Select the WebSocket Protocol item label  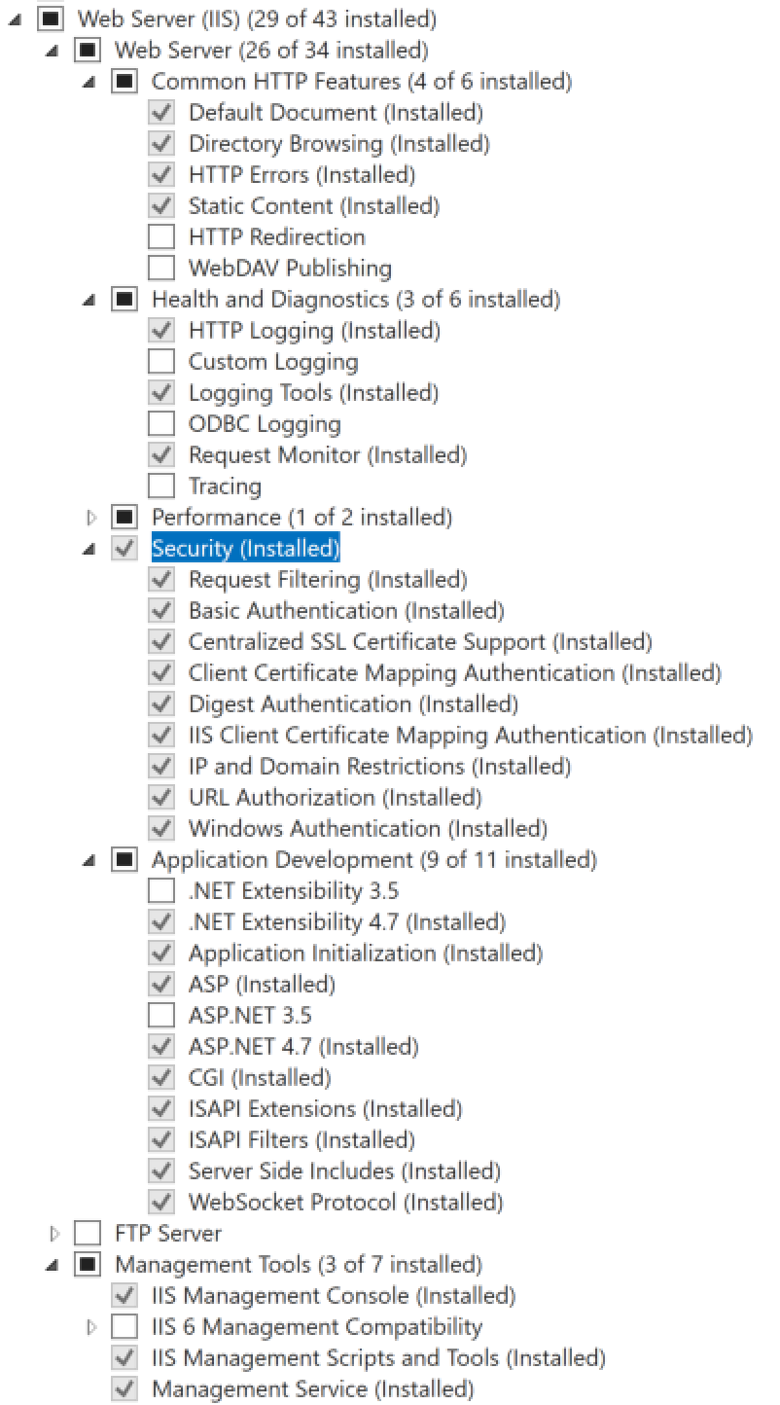click(x=345, y=1203)
